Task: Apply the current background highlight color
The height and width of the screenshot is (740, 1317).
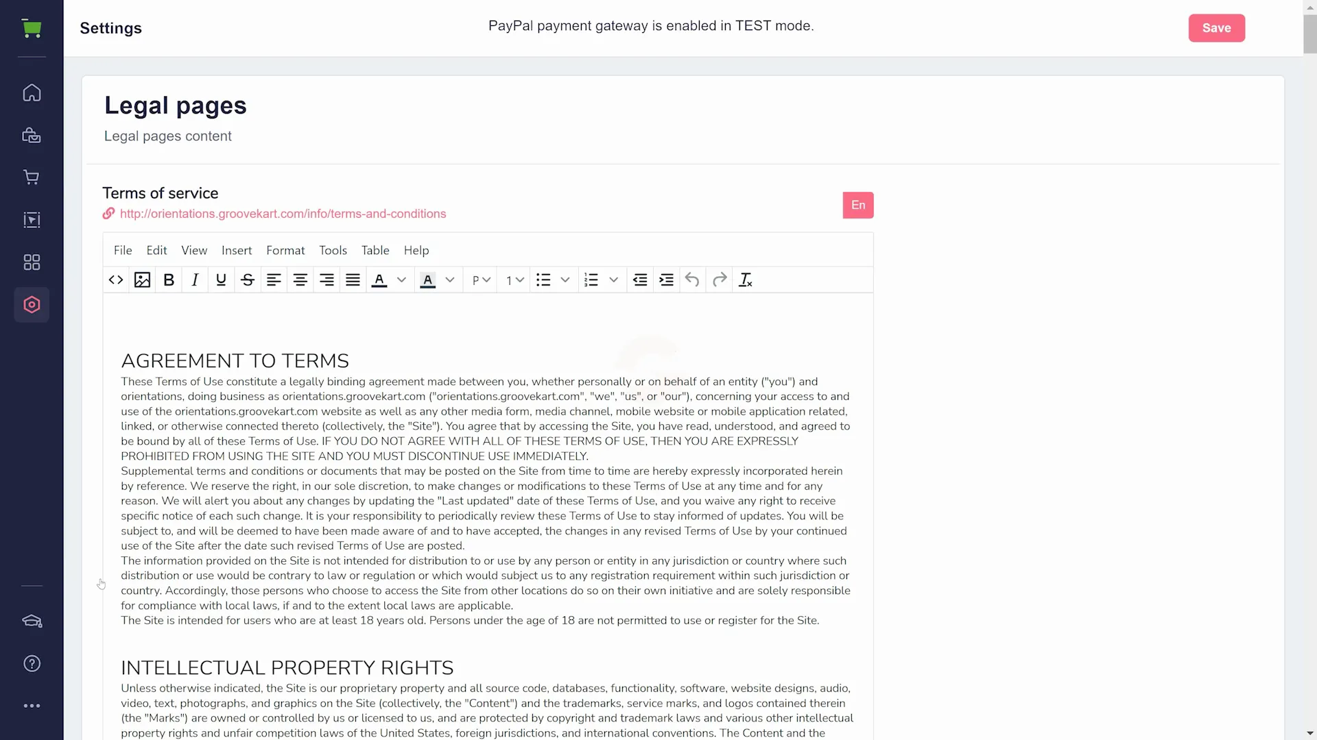Action: click(x=427, y=280)
